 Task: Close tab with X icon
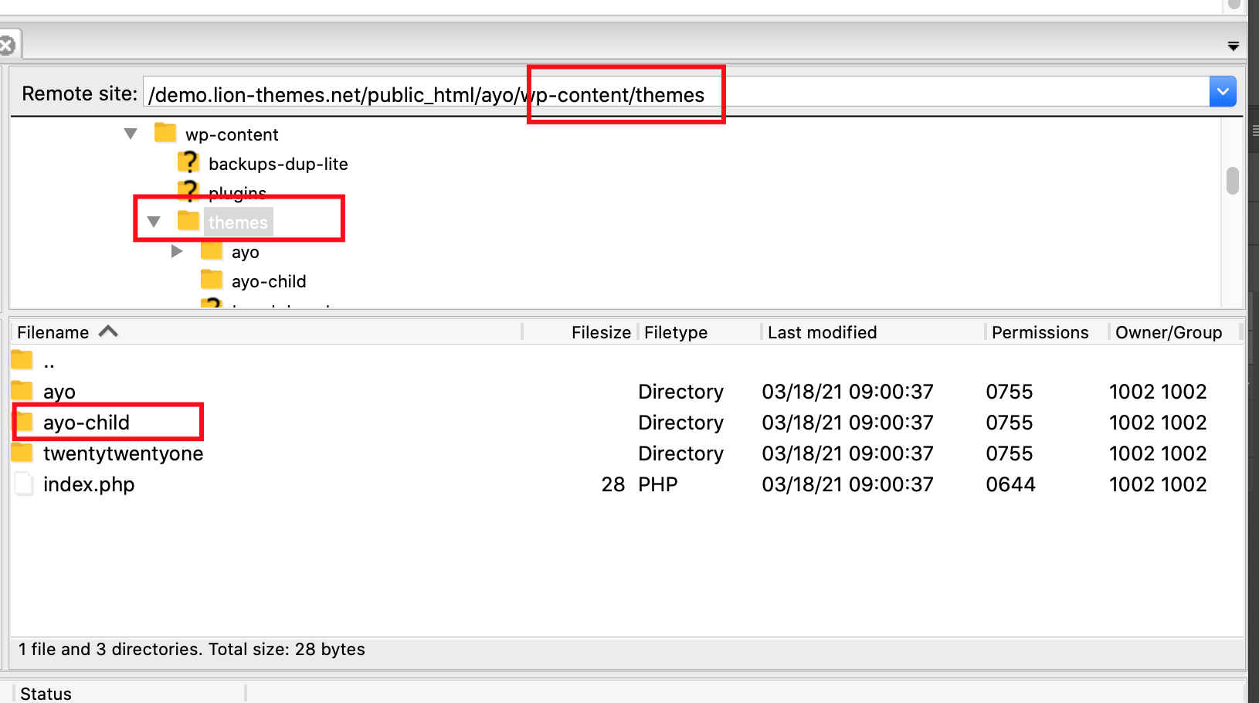tap(7, 46)
